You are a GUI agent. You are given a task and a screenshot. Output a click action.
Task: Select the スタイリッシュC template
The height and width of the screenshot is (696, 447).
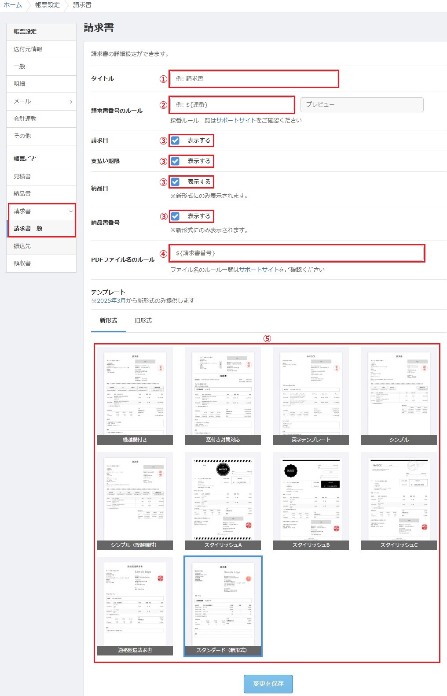pyautogui.click(x=399, y=500)
